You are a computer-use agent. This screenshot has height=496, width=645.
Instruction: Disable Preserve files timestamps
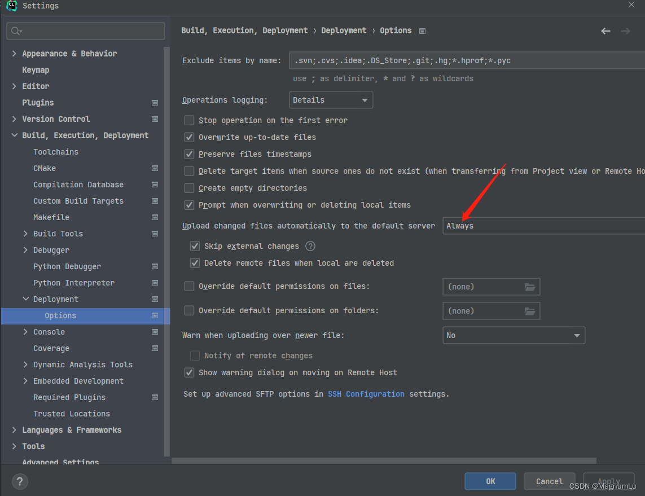189,154
